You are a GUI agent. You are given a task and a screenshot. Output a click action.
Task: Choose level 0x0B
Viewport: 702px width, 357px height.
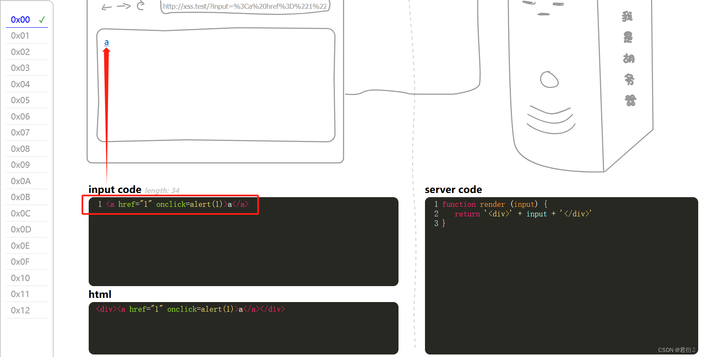point(21,197)
